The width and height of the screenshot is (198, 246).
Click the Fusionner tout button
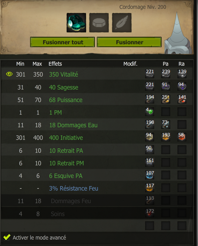point(63,42)
